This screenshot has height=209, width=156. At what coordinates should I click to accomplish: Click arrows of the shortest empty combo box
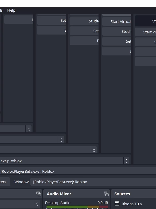click(x=29, y=129)
